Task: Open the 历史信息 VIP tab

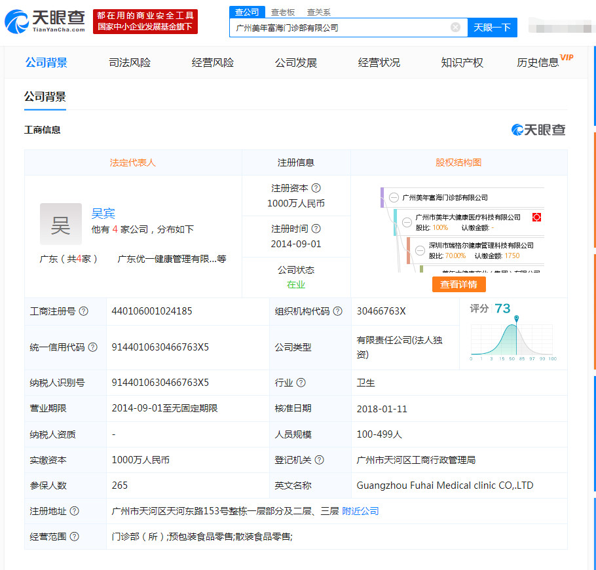Action: [544, 62]
